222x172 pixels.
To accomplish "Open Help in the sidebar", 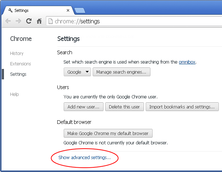I will [14, 94].
